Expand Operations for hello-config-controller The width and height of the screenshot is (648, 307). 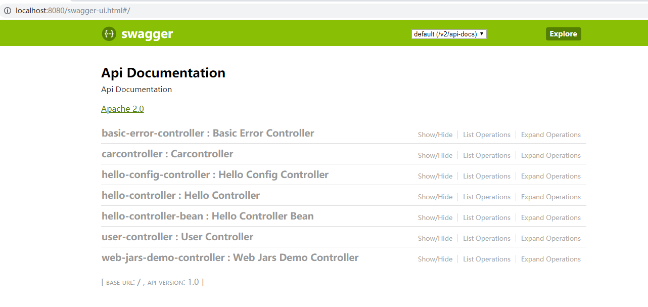click(x=551, y=177)
